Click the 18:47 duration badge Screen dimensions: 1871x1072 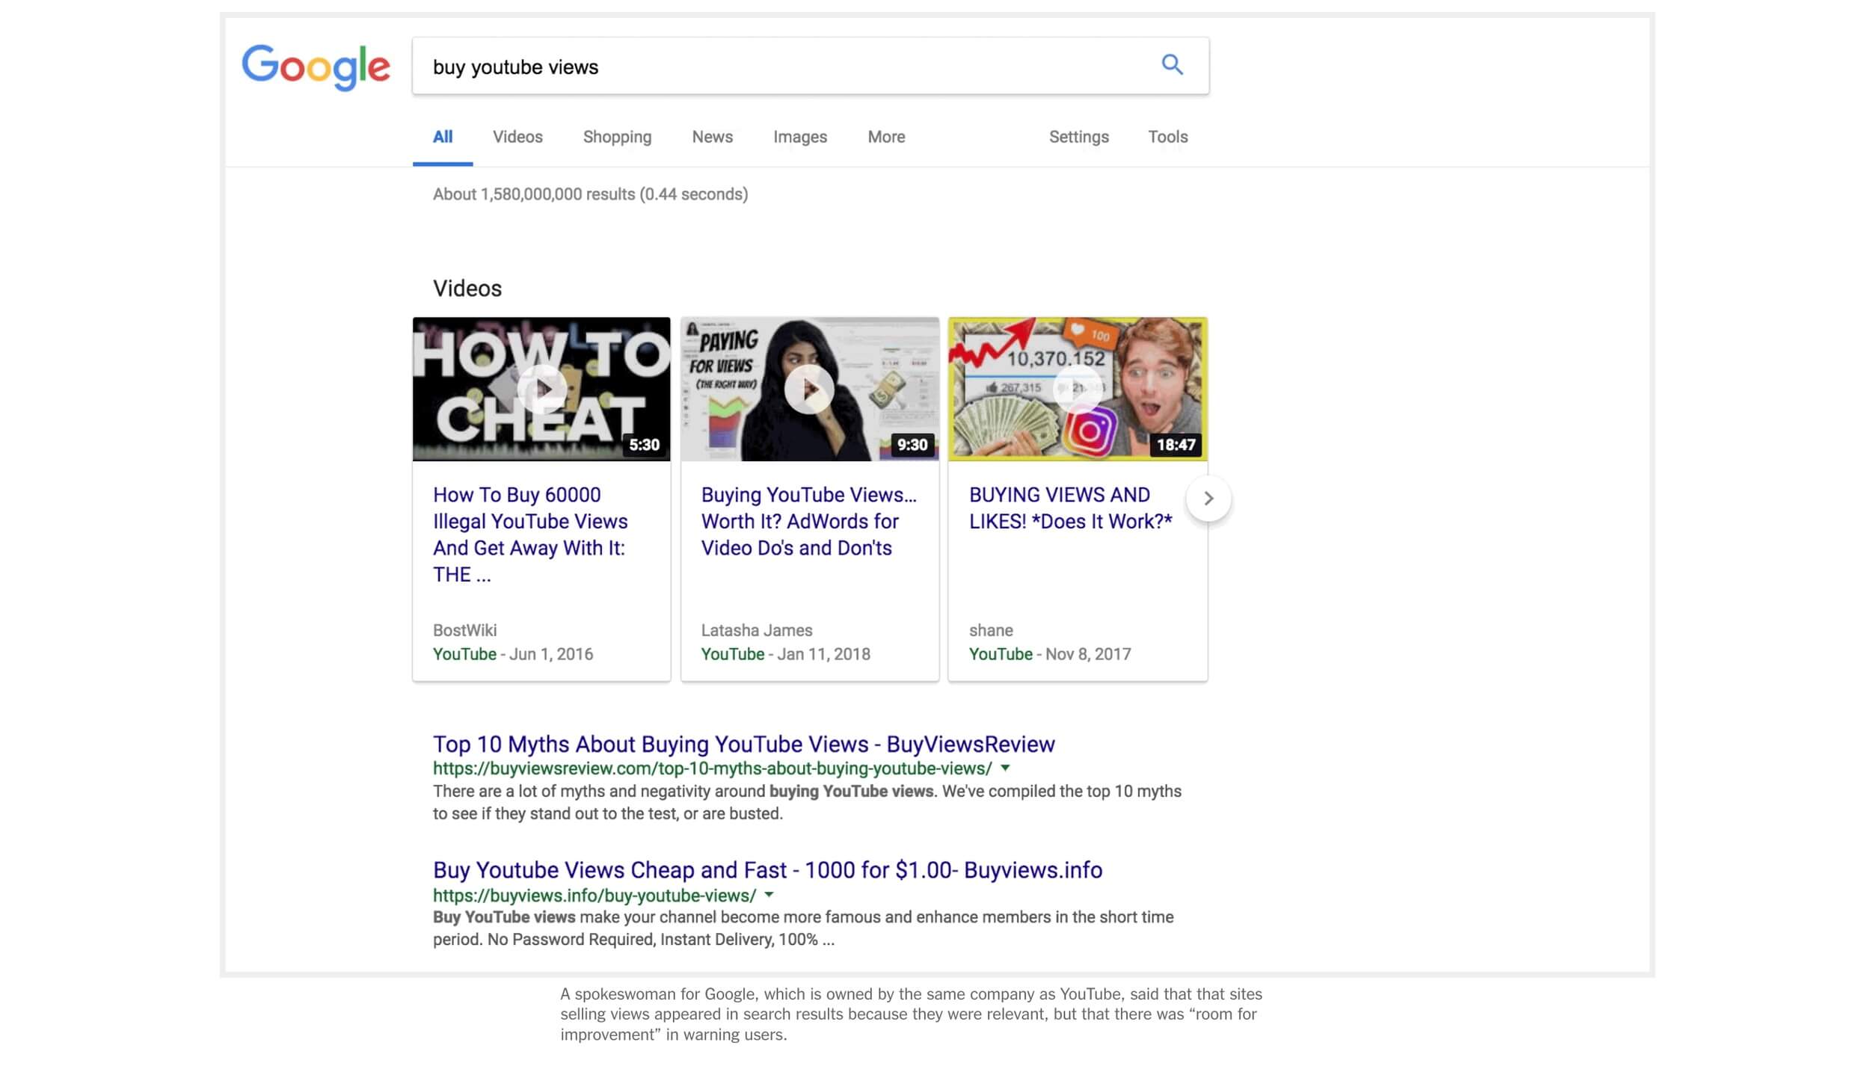[1175, 446]
